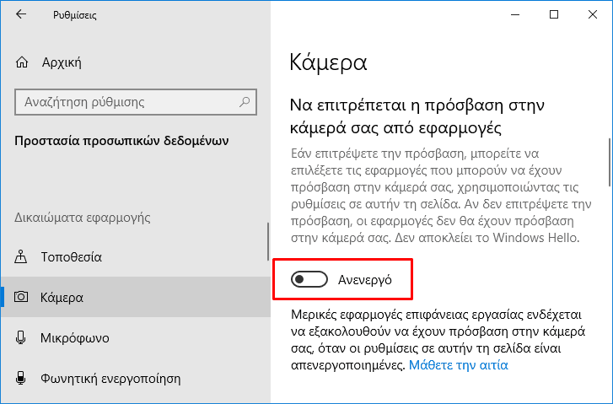Select the Μικρόφωνο microphone icon
The width and height of the screenshot is (613, 404).
point(21,337)
